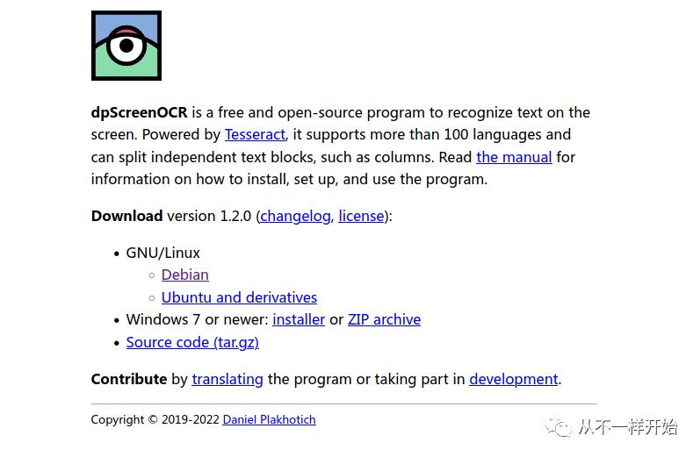The image size is (700, 457).
Task: Click the bold dpScreenOCR heading text
Action: (140, 113)
